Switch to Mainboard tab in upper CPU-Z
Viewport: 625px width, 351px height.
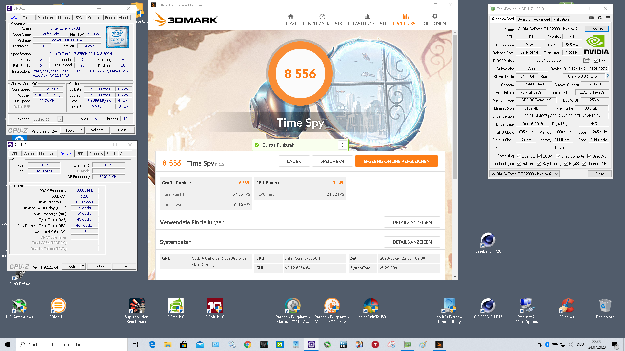tap(46, 18)
